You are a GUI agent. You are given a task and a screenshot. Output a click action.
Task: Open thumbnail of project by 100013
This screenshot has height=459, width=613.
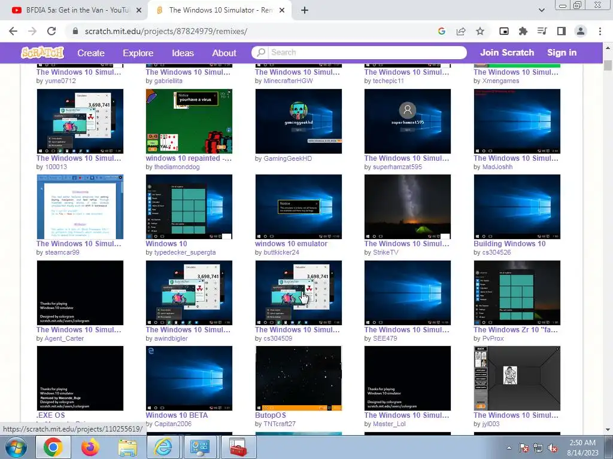(80, 121)
